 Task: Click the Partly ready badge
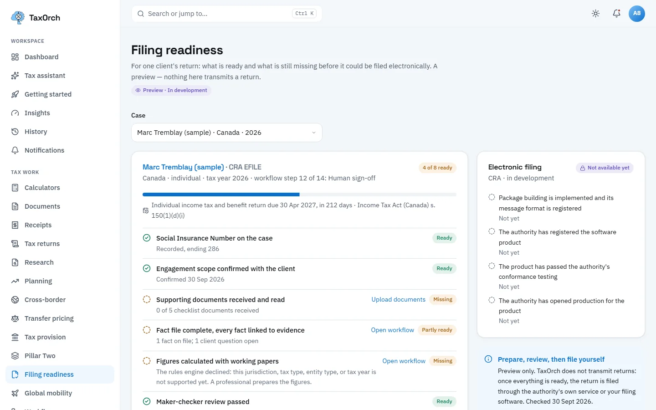click(437, 330)
